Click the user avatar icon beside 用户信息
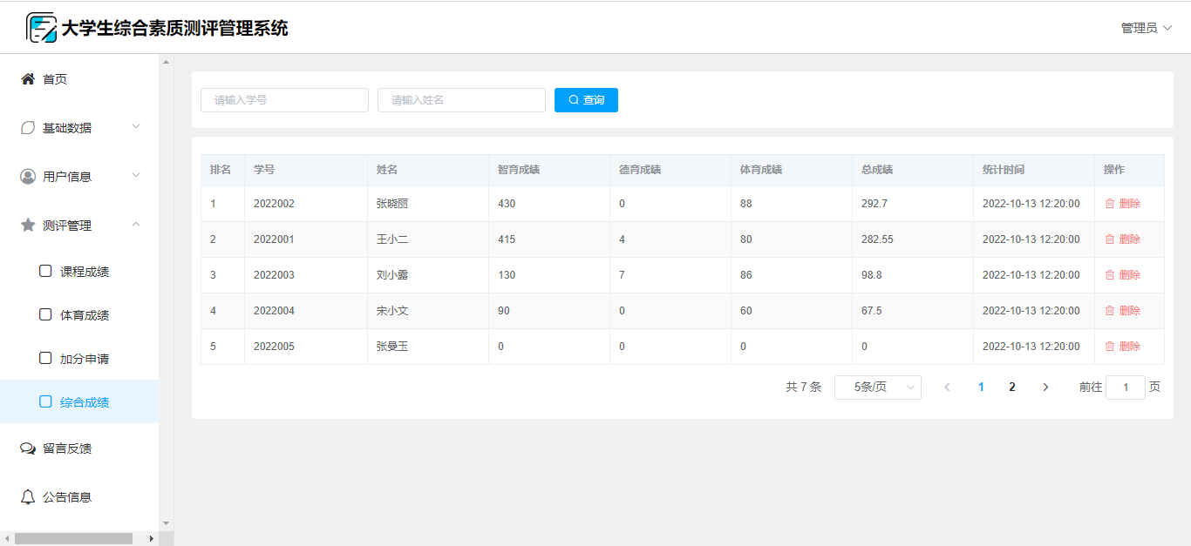 pos(28,177)
